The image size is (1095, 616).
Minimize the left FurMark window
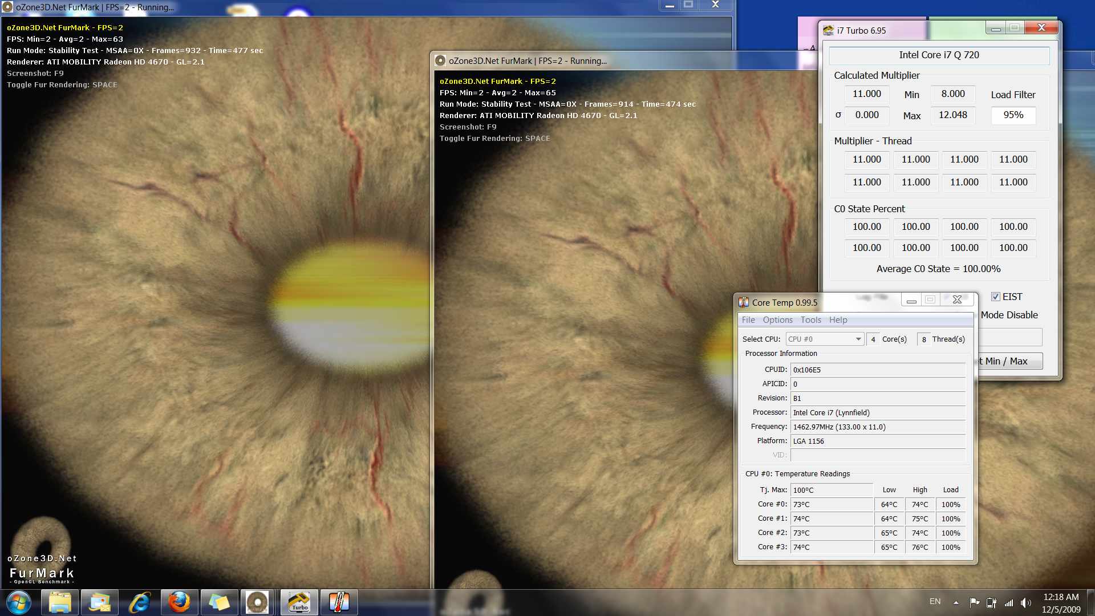tap(670, 5)
